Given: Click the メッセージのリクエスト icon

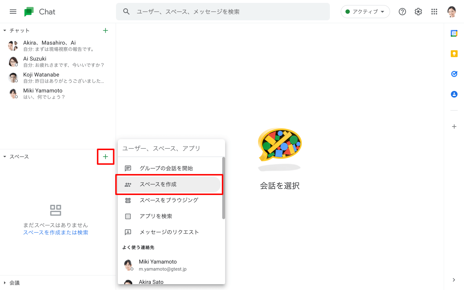Looking at the screenshot, I should (x=128, y=232).
